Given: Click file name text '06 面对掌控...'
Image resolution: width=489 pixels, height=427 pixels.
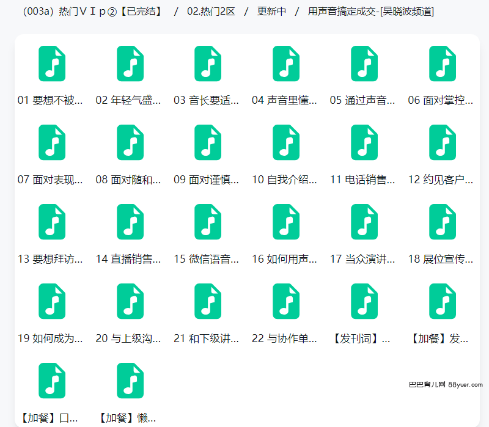Looking at the screenshot, I should click(441, 100).
